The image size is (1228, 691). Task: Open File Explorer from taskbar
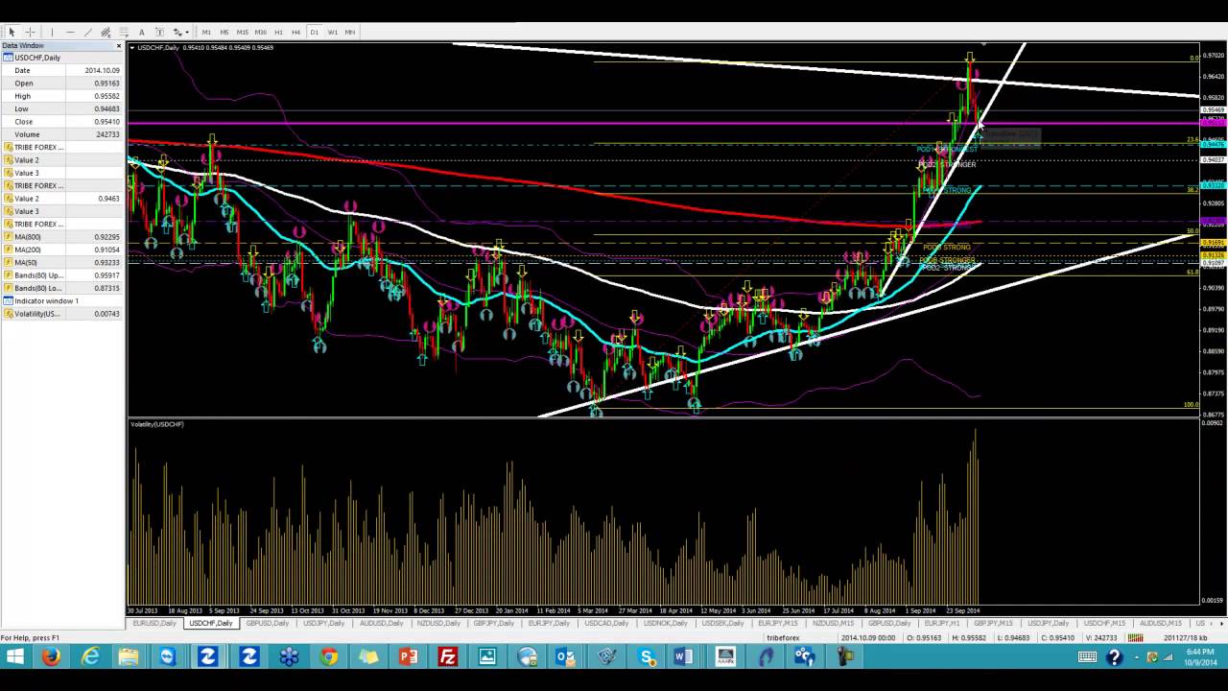(x=130, y=657)
